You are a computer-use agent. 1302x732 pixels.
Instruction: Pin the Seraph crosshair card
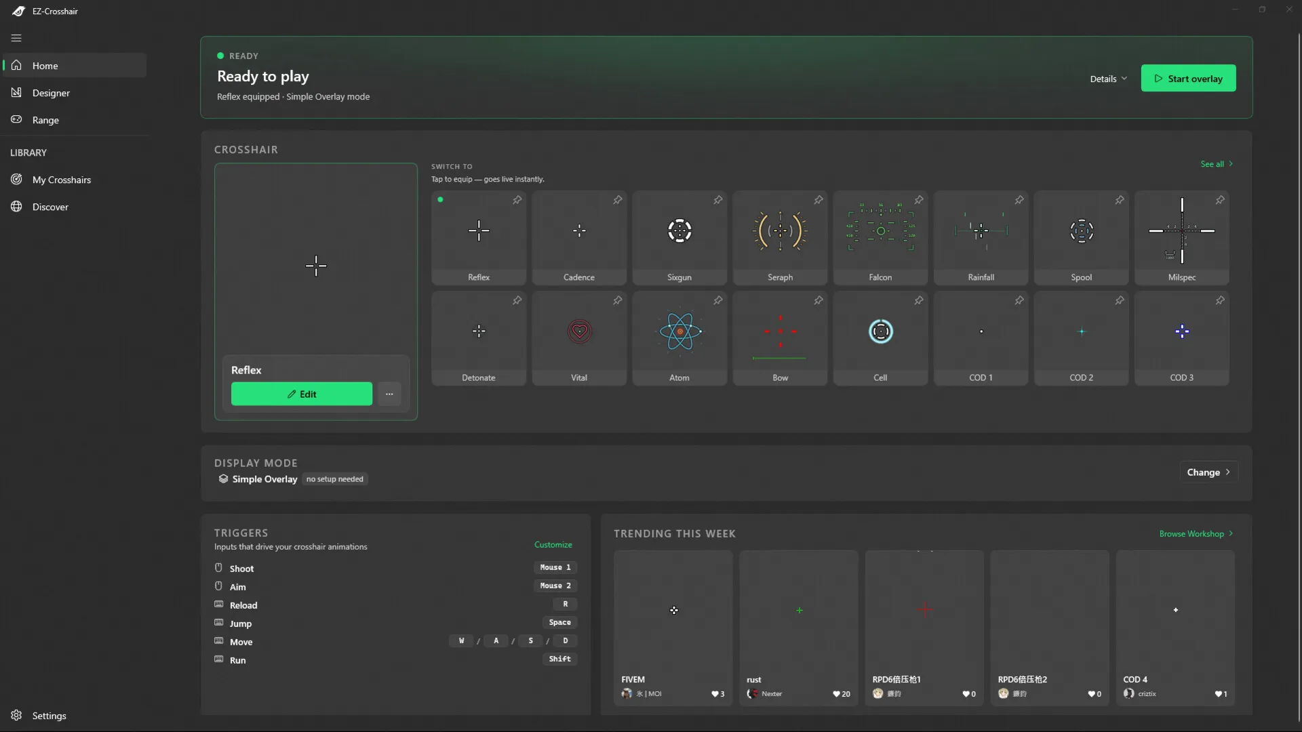(x=818, y=200)
